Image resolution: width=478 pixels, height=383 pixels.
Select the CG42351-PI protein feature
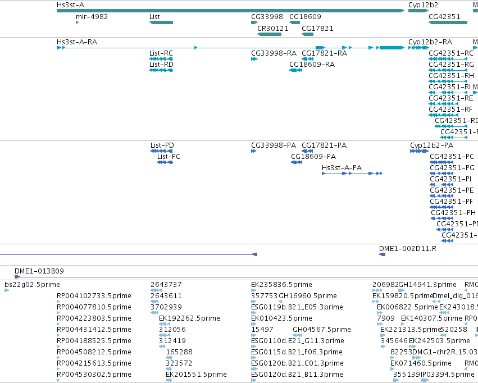point(441,185)
